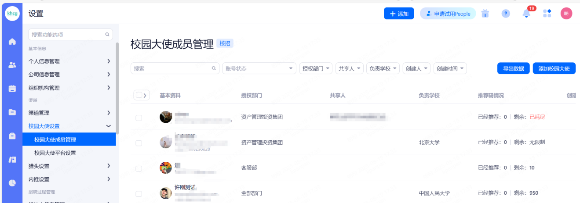
Task: Open the 账号状态 dropdown filter
Action: [259, 68]
